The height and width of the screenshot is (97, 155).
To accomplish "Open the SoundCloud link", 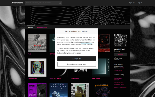I will (x=118, y=71).
